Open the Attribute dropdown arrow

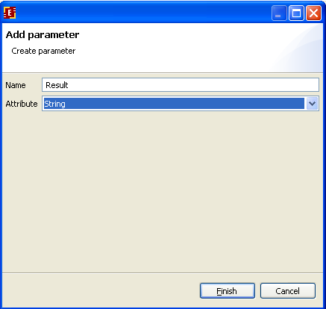coord(312,104)
